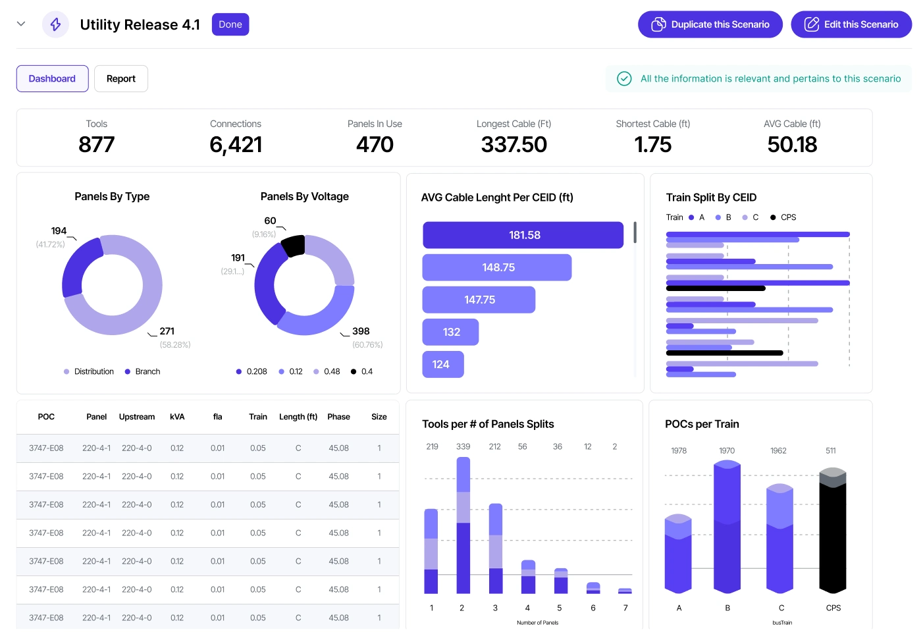Viewport: 923px width, 640px height.
Task: Toggle Train B legend in Train Split
Action: coord(724,217)
